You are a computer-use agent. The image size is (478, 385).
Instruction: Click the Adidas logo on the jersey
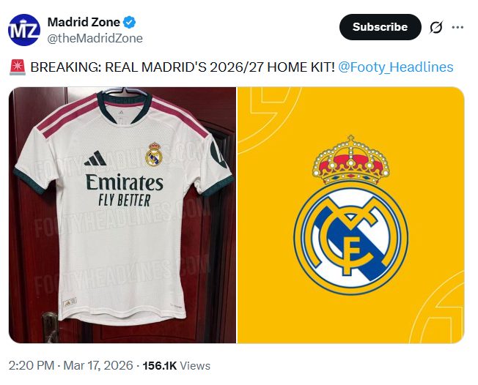[x=95, y=158]
